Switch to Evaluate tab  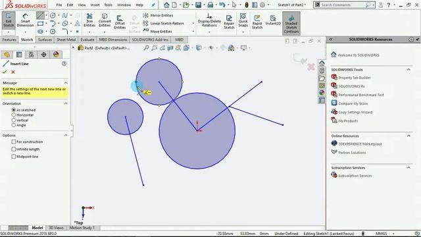coord(87,39)
